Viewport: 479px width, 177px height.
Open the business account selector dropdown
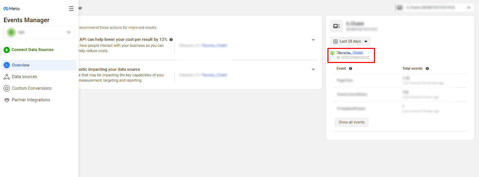[x=39, y=32]
